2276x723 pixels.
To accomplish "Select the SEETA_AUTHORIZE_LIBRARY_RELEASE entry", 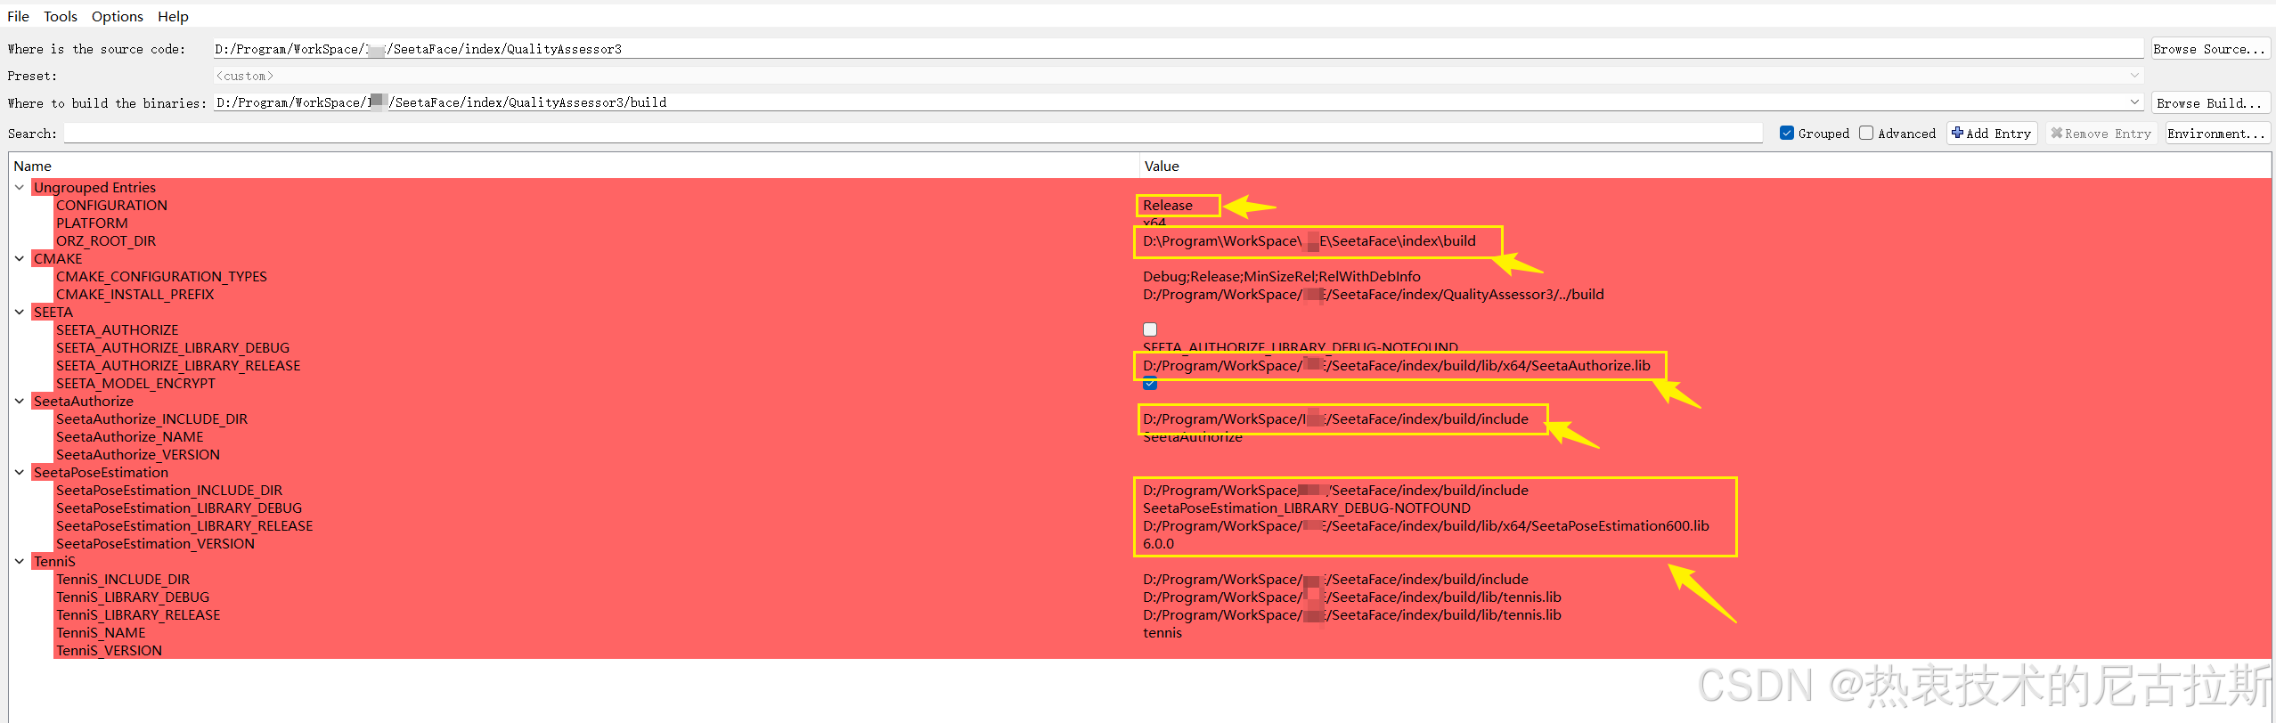I will coord(178,366).
